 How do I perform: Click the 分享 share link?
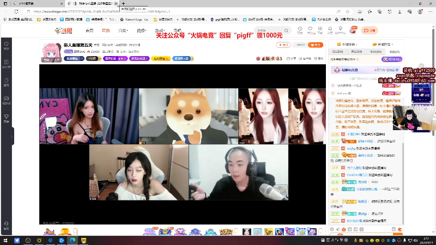click(292, 59)
